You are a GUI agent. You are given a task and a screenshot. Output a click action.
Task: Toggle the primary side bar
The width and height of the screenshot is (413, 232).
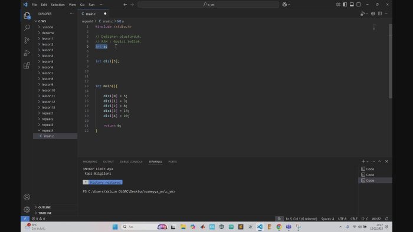click(345, 5)
